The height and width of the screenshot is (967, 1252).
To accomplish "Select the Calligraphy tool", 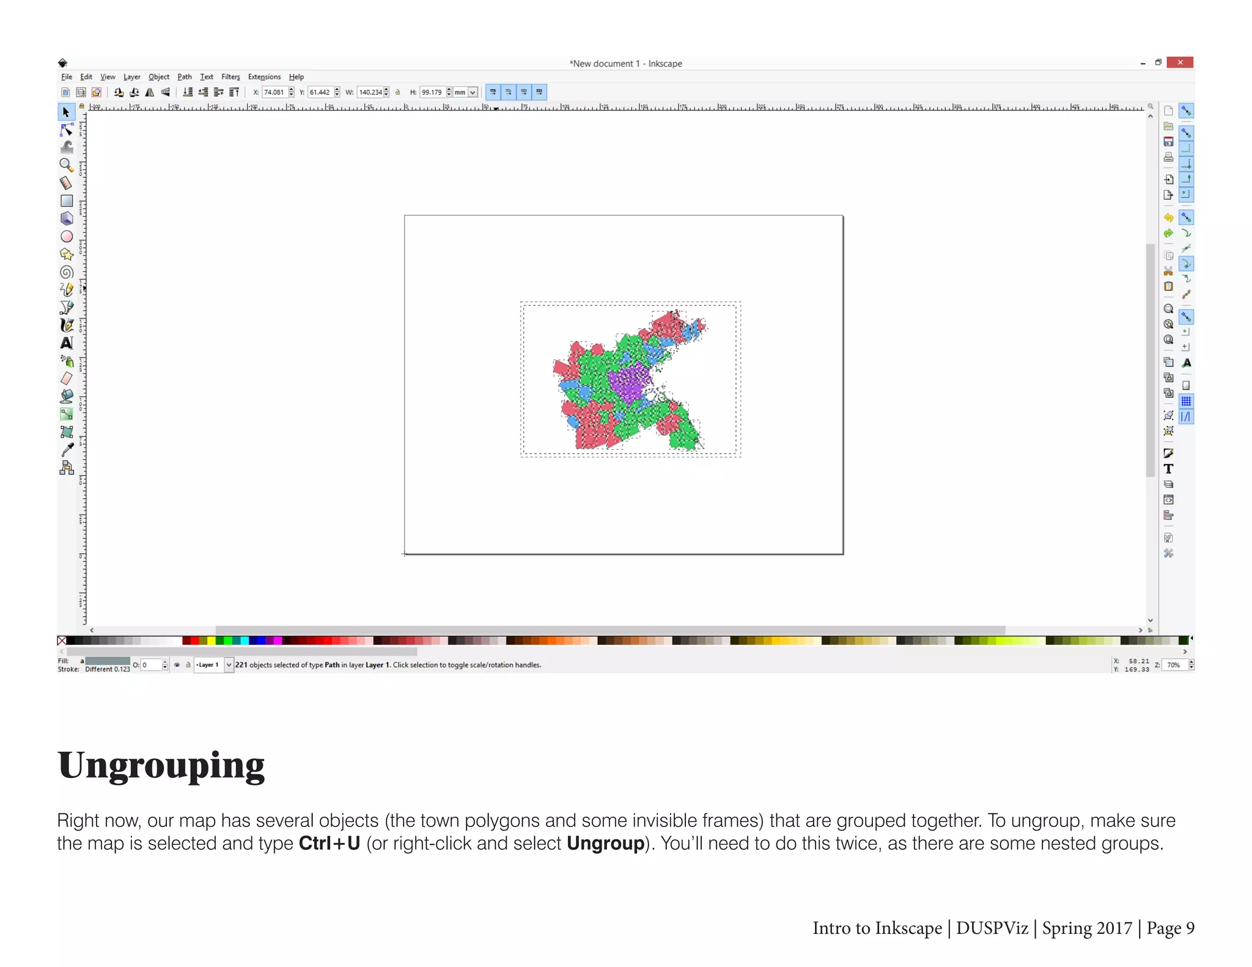I will click(x=66, y=325).
